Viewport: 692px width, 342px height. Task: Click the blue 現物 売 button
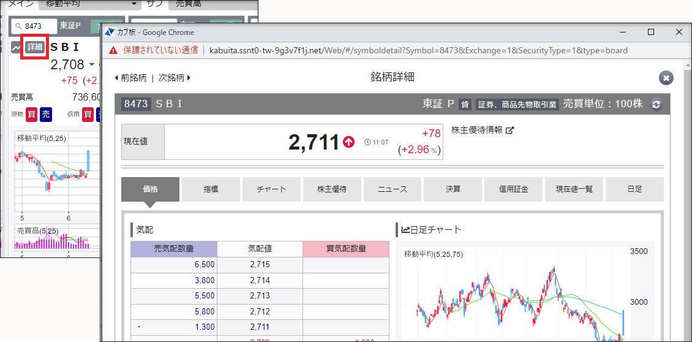click(46, 115)
